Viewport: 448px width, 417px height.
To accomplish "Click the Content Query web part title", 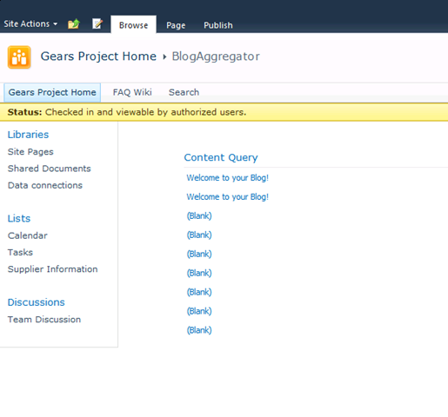I will (x=221, y=157).
